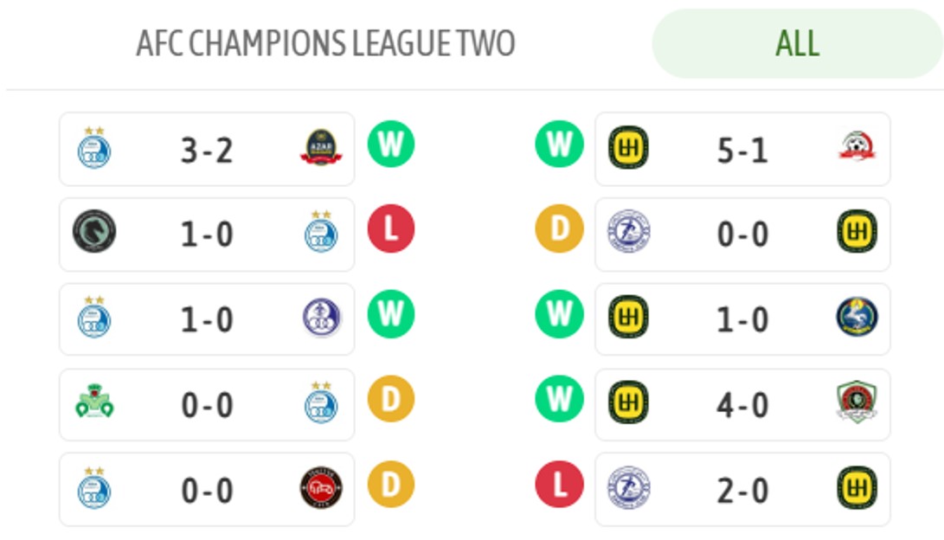Click the red L badge in left column
The image size is (944, 540).
[x=391, y=229]
